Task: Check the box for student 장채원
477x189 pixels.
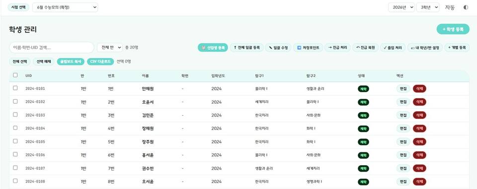Action: [15, 128]
